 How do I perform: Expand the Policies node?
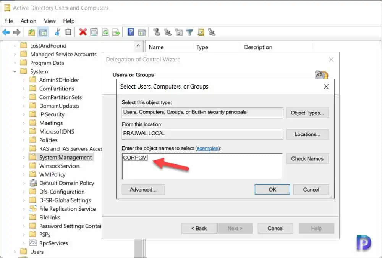click(24, 140)
